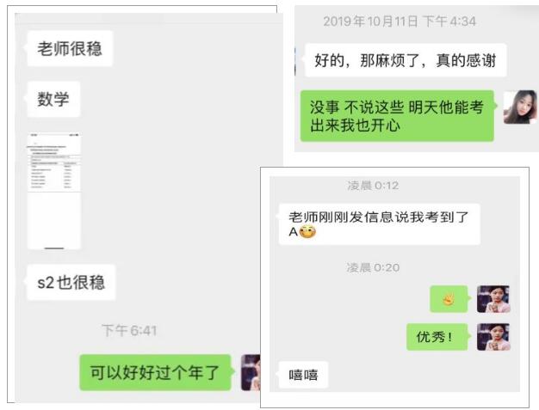Image resolution: width=539 pixels, height=410 pixels.
Task: Click the avatar beside 优秀！ message
Action: [493, 337]
